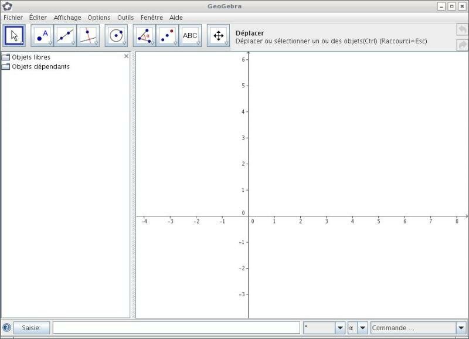The image size is (469, 339).
Task: Select the New Point tool
Action: pos(42,36)
